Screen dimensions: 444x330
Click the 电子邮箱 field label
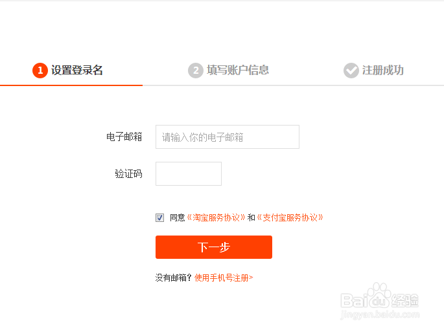124,137
